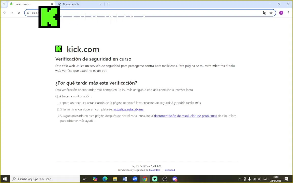Viewport: 293px width, 183px height.
Task: Click the small kick.com logo beside heading
Action: pos(58,49)
